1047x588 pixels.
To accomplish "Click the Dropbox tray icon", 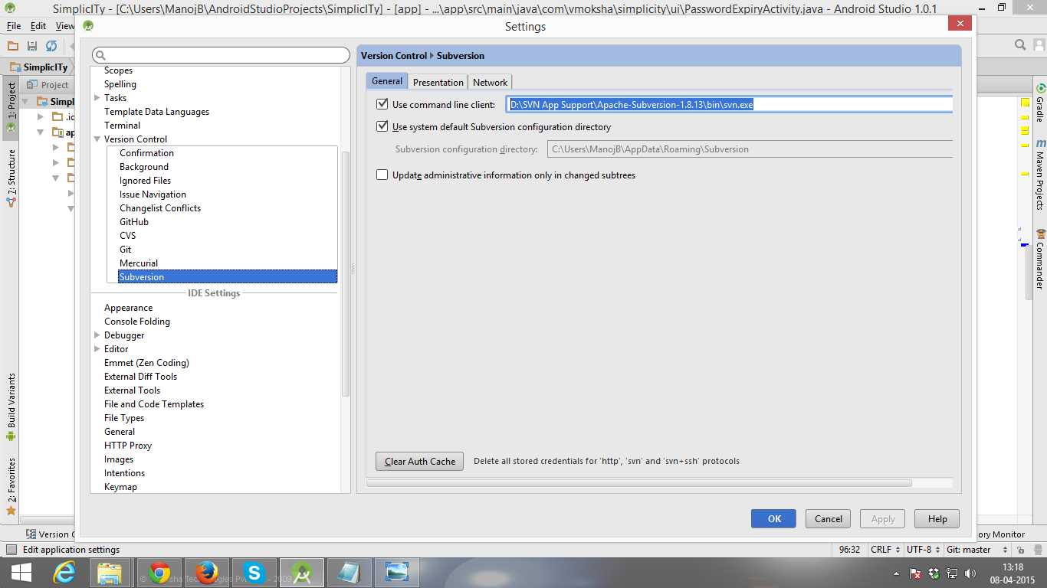I will pos(934,573).
